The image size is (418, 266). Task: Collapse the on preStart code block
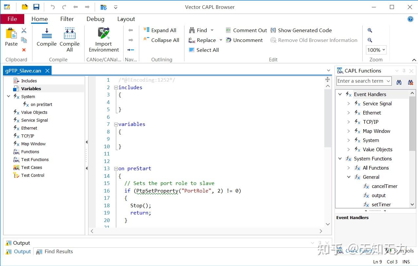[116, 169]
